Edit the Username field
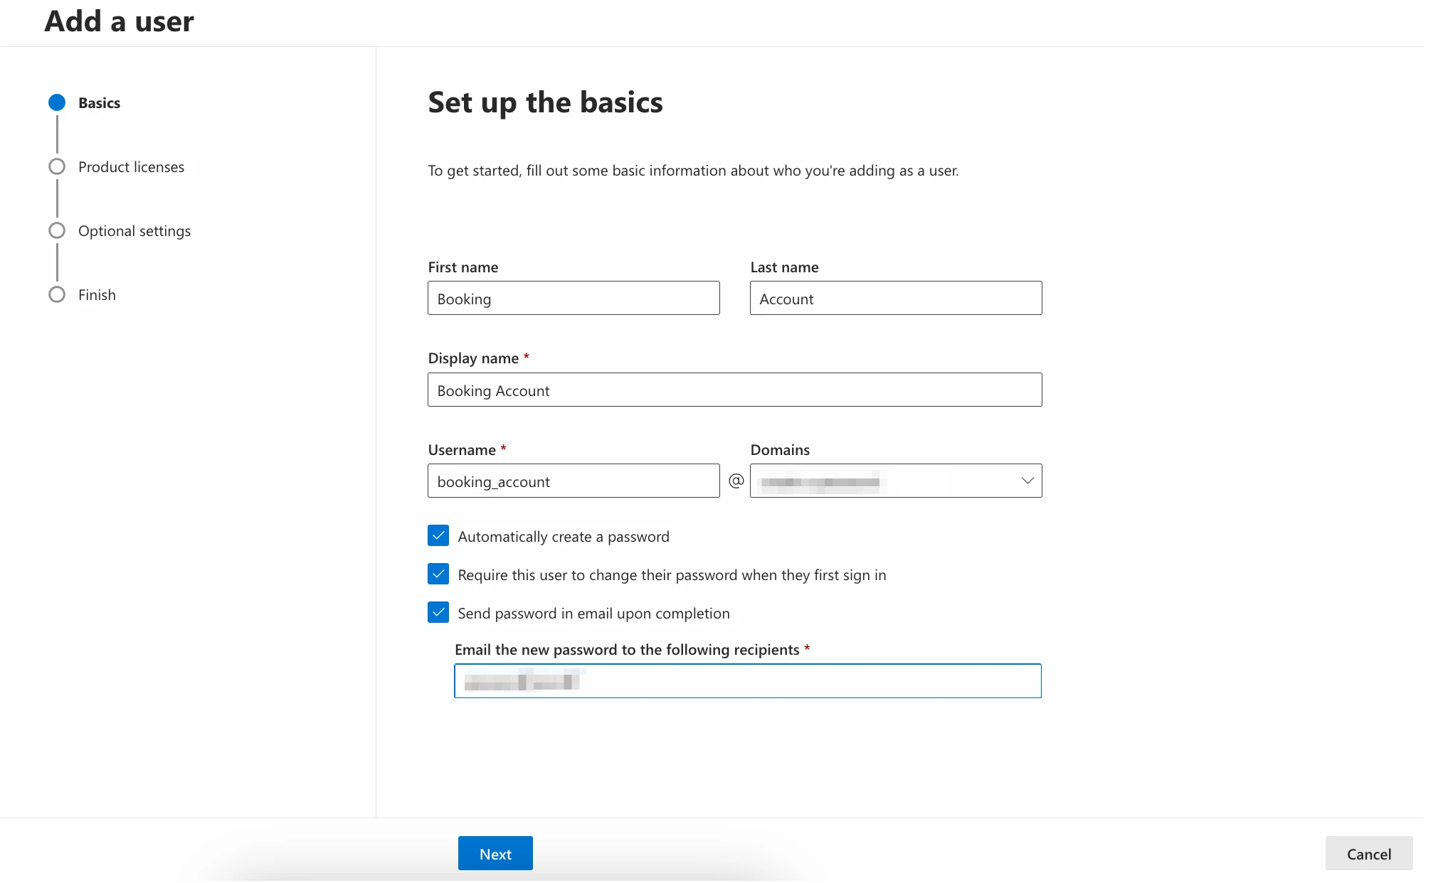 tap(574, 481)
